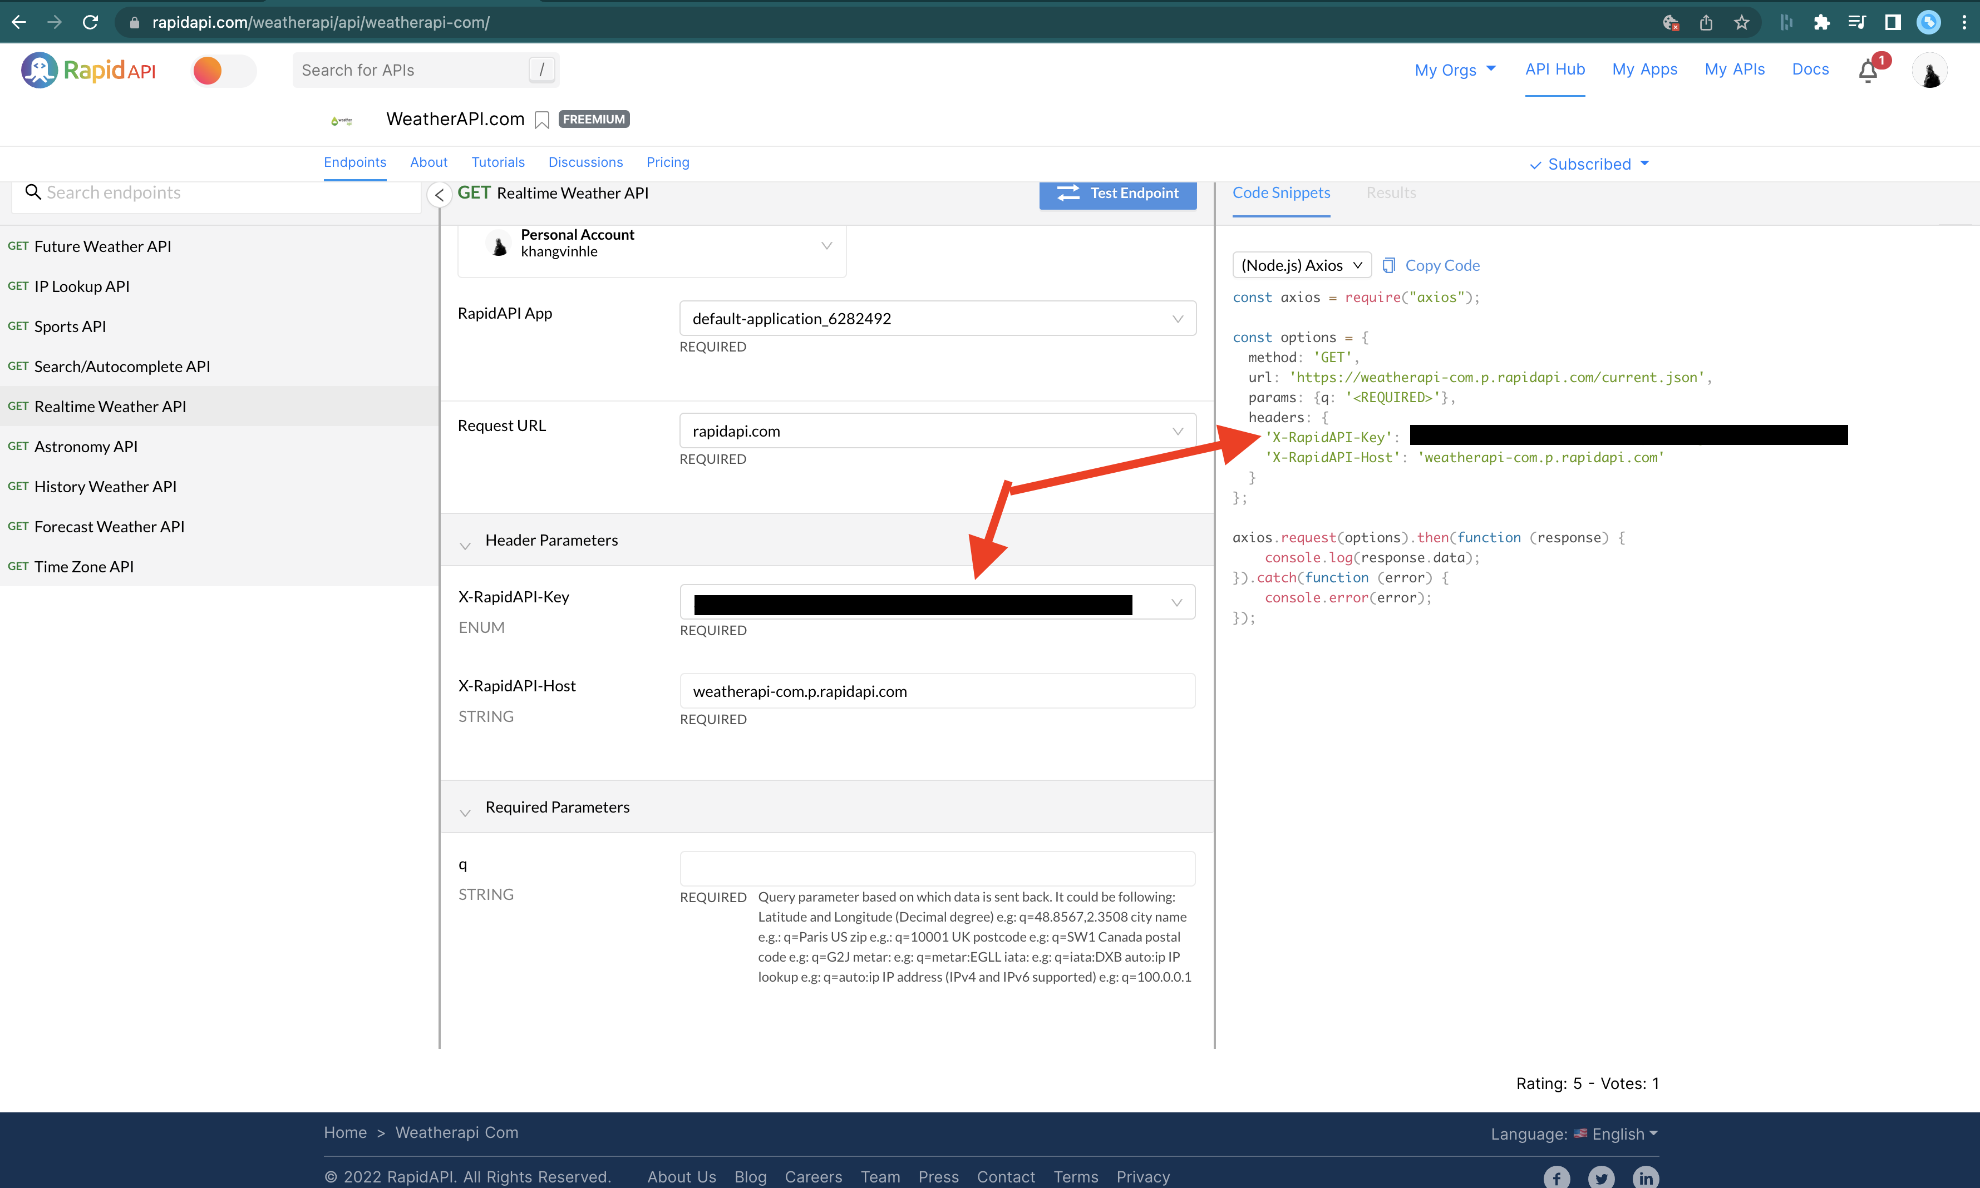Click the Copy Code clipboard icon
The width and height of the screenshot is (1980, 1188).
[x=1390, y=265]
